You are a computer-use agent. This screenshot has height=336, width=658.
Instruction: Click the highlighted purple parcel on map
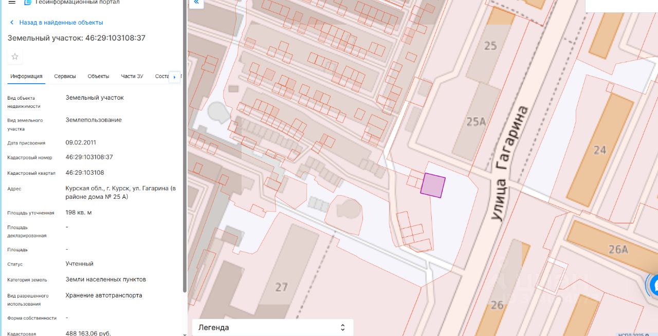(x=433, y=186)
